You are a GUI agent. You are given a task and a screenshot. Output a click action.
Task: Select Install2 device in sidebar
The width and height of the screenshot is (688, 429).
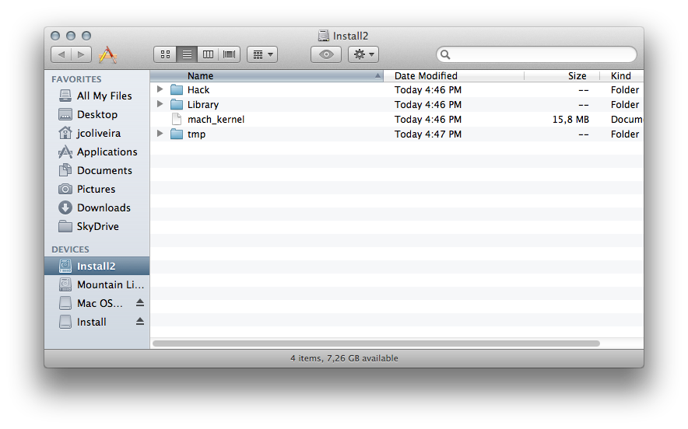click(97, 266)
